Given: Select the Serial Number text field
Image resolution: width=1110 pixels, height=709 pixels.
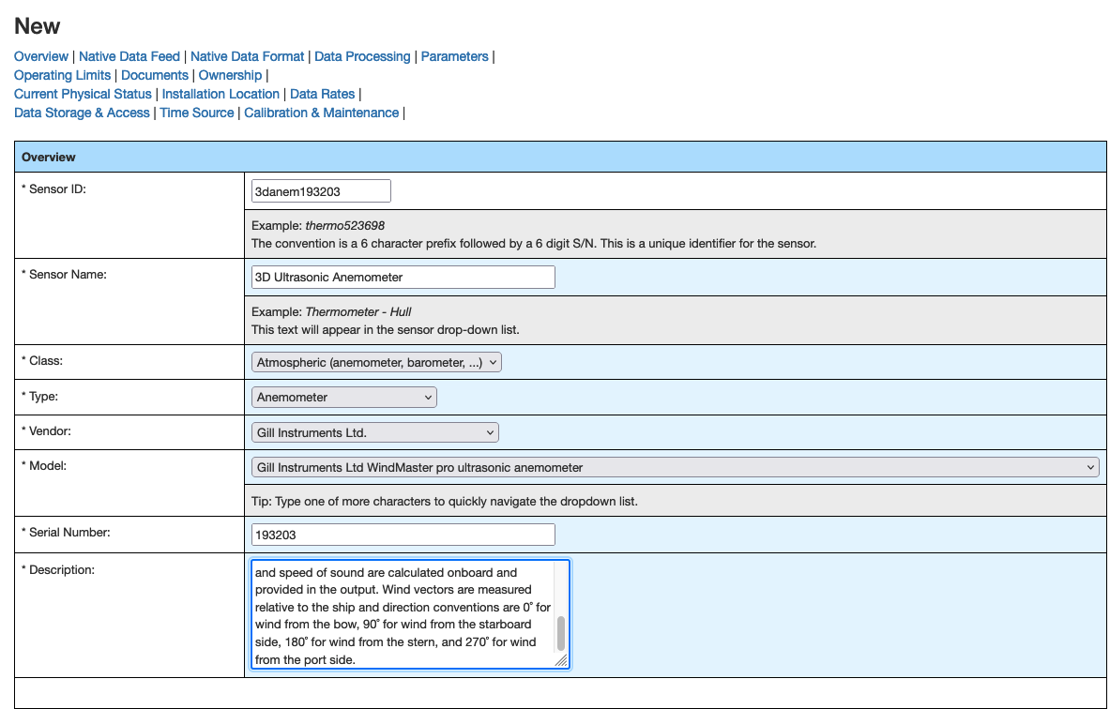Looking at the screenshot, I should (x=403, y=534).
